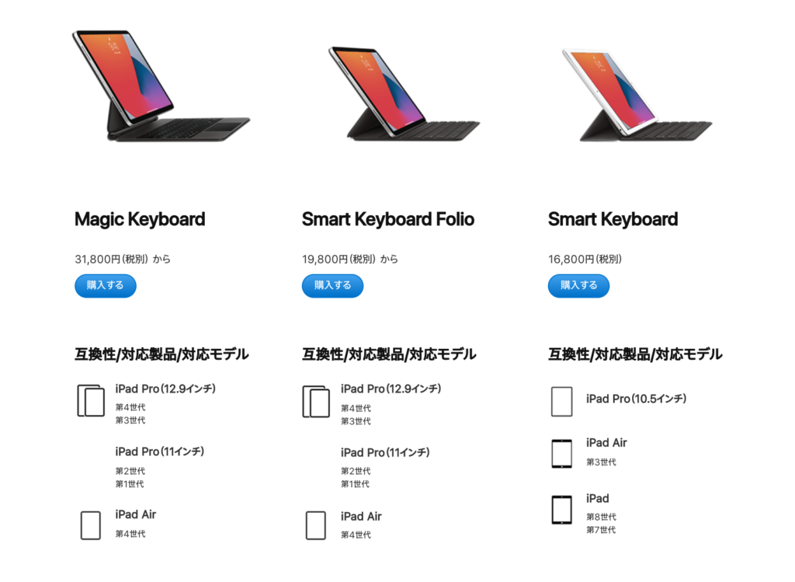
Task: Click the iPad Air 3rd generation device icon
Action: click(x=562, y=454)
